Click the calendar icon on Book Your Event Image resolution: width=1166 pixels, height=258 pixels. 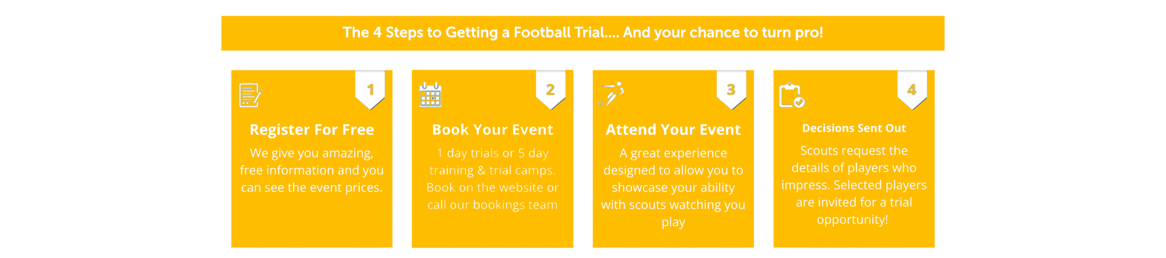(430, 94)
